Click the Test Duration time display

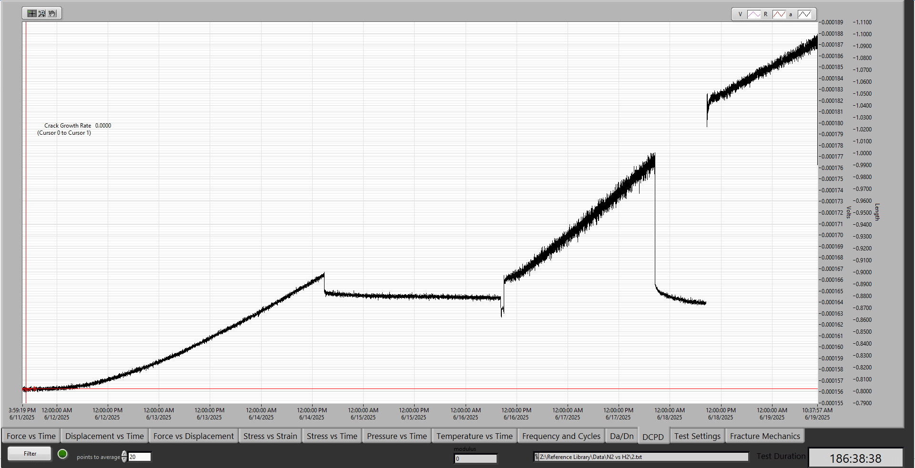click(x=855, y=458)
